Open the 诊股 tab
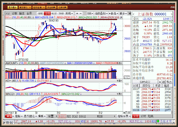This screenshot has width=178, height=127. pyautogui.click(x=15, y=13)
